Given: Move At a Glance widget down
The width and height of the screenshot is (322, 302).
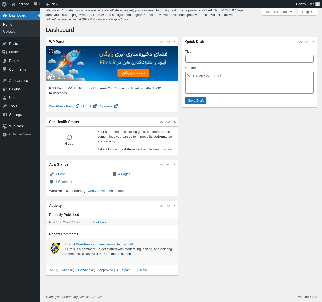Looking at the screenshot, I should click(x=168, y=165).
